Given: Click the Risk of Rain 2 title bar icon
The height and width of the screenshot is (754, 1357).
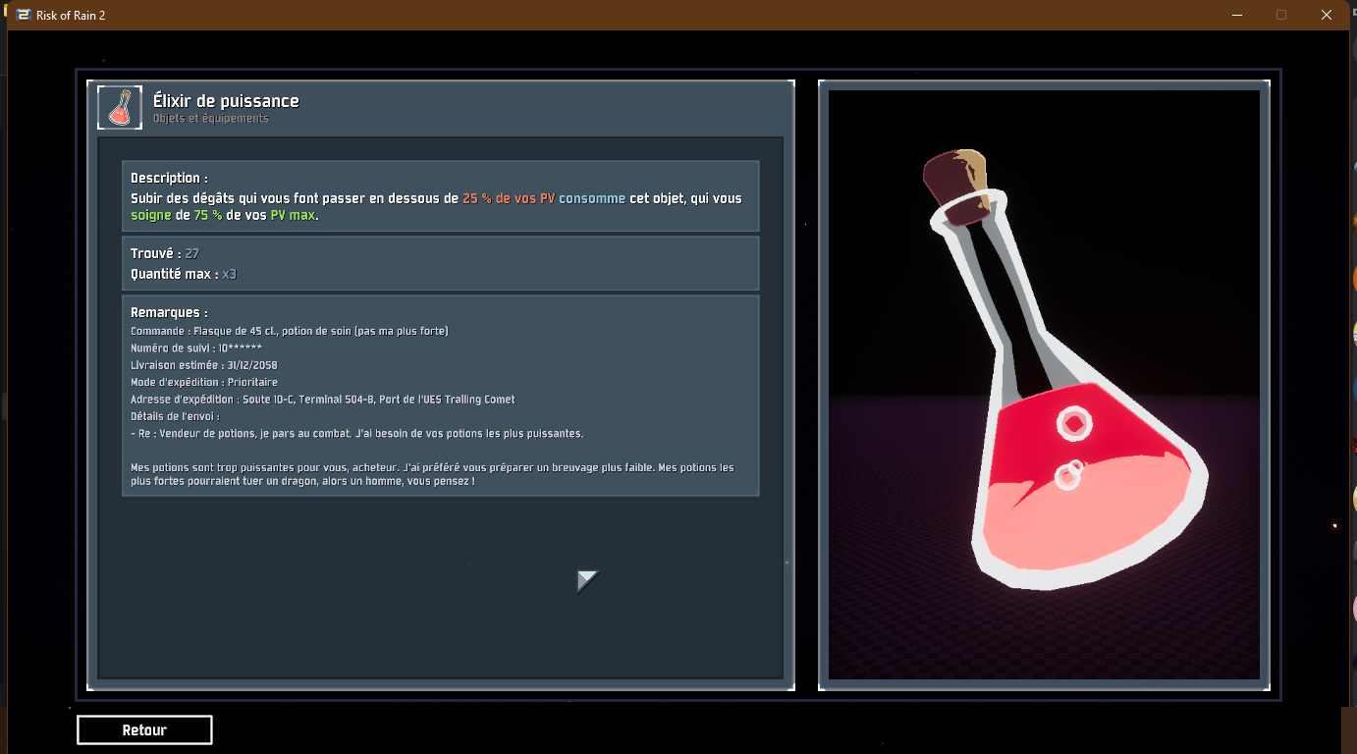Looking at the screenshot, I should (x=25, y=15).
